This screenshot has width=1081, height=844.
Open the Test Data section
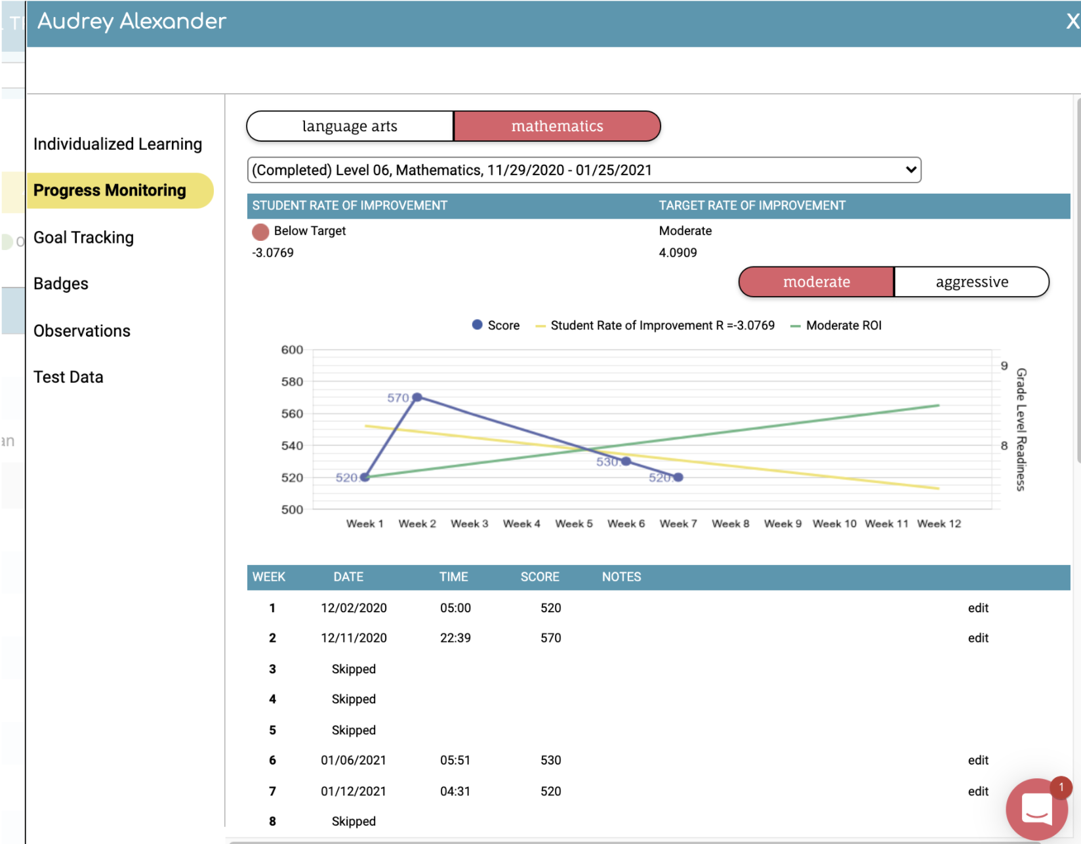(68, 377)
